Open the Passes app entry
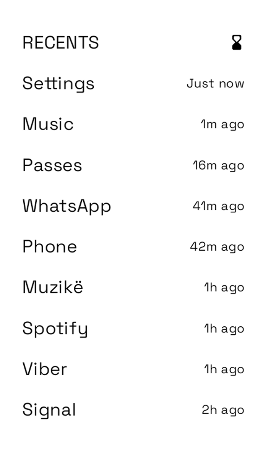268x452 pixels. (52, 165)
